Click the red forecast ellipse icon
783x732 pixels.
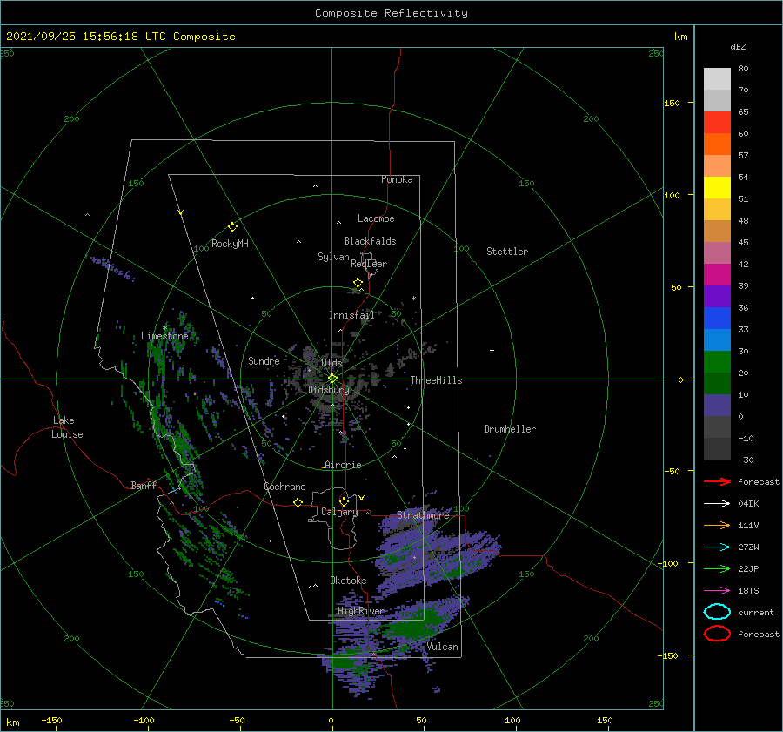pos(717,634)
